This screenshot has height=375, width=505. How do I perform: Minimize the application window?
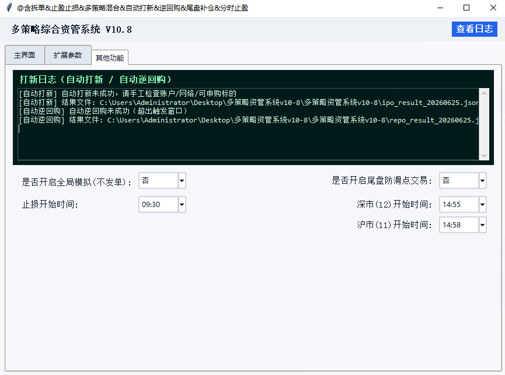(440, 8)
